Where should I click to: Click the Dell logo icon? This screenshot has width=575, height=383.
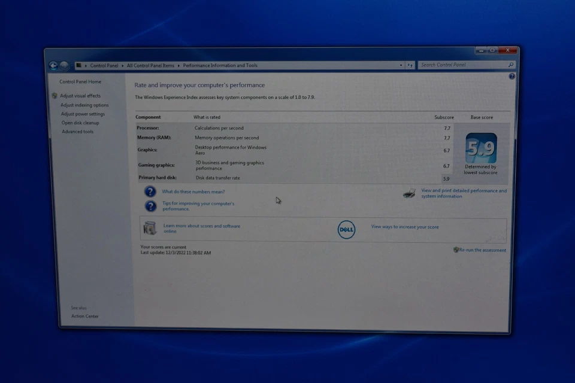coord(346,229)
